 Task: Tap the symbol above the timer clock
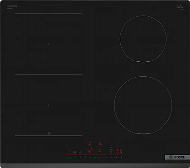[x=111, y=147]
